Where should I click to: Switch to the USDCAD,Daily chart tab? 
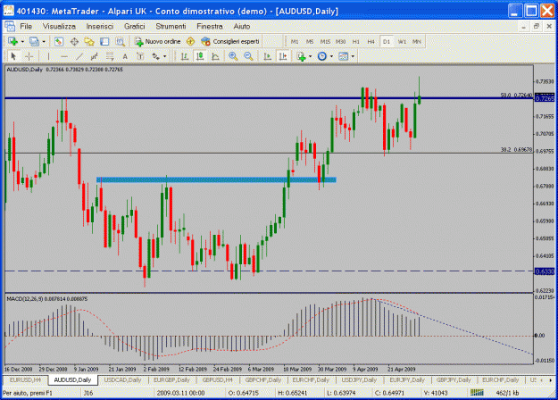[x=122, y=380]
